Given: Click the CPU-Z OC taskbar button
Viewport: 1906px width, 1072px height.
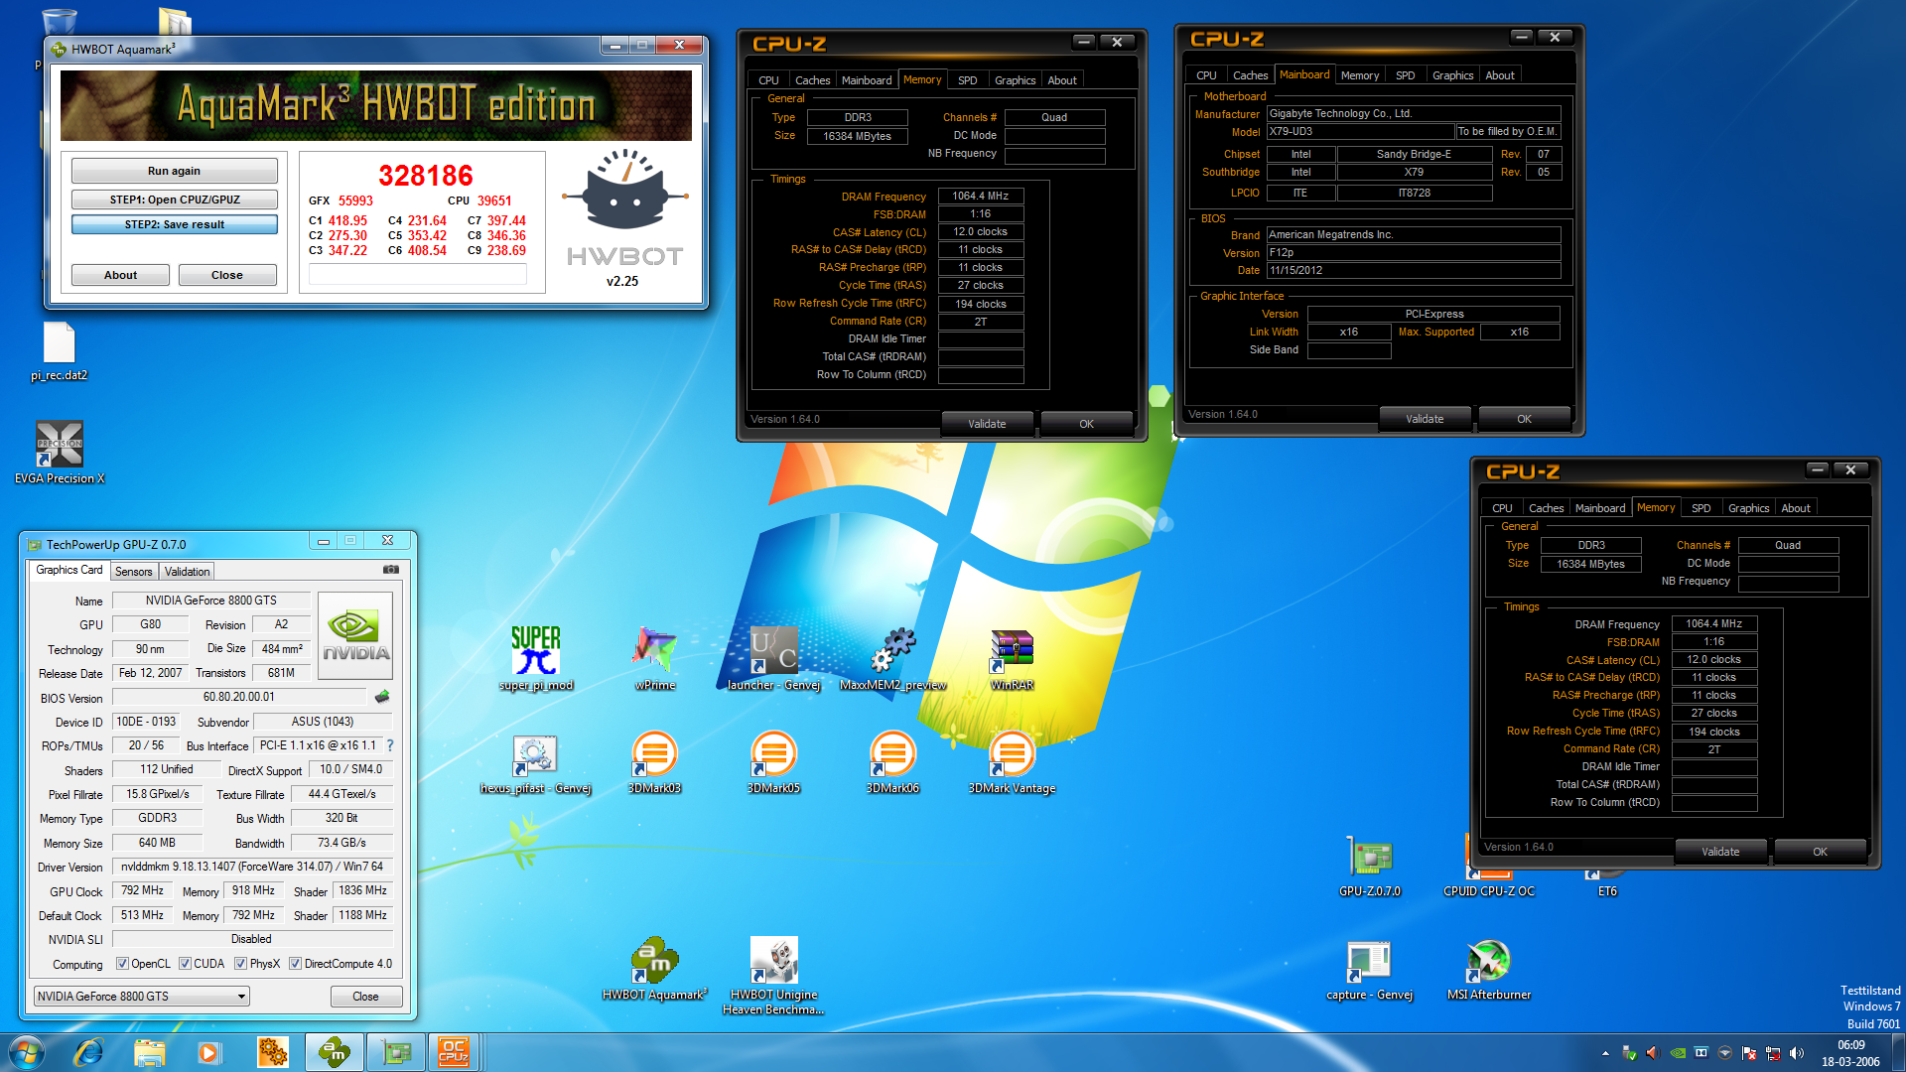Looking at the screenshot, I should pyautogui.click(x=454, y=1052).
